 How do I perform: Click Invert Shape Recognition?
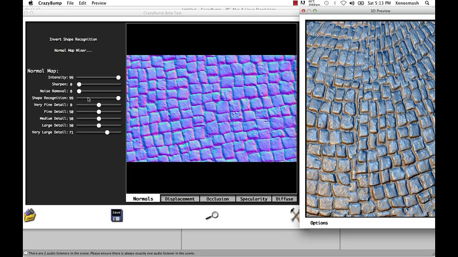[73, 39]
